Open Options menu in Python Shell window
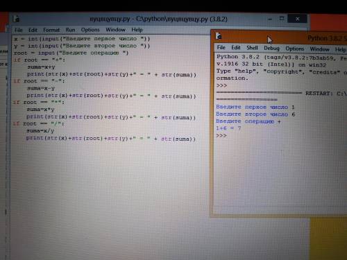Viewport: 347px width, 260px height. [x=295, y=49]
